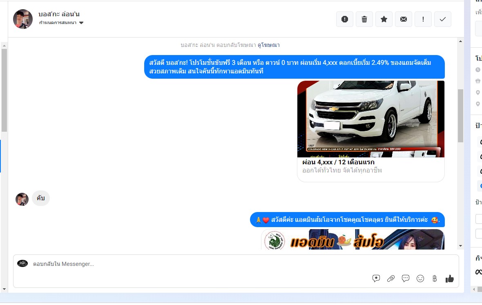Click chat scrollbar down arrow
The height and width of the screenshot is (305, 482).
460,246
